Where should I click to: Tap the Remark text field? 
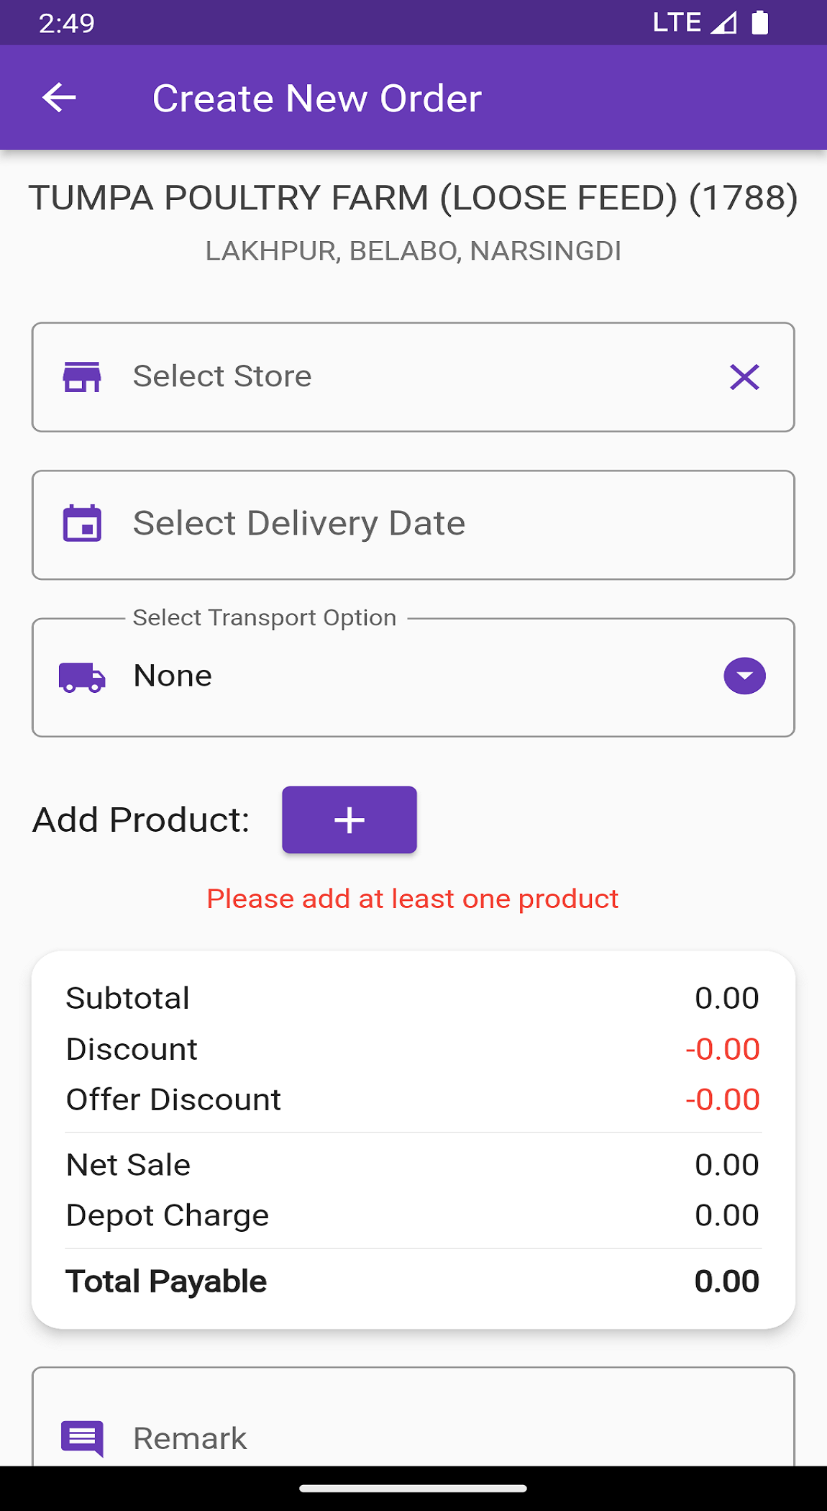pos(431,1438)
